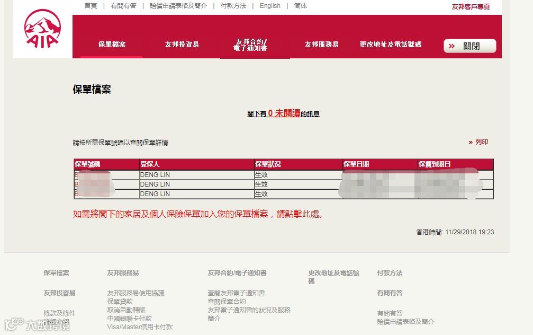The height and width of the screenshot is (335, 533).
Task: Open footer 付款方法 heading link
Action: [390, 272]
